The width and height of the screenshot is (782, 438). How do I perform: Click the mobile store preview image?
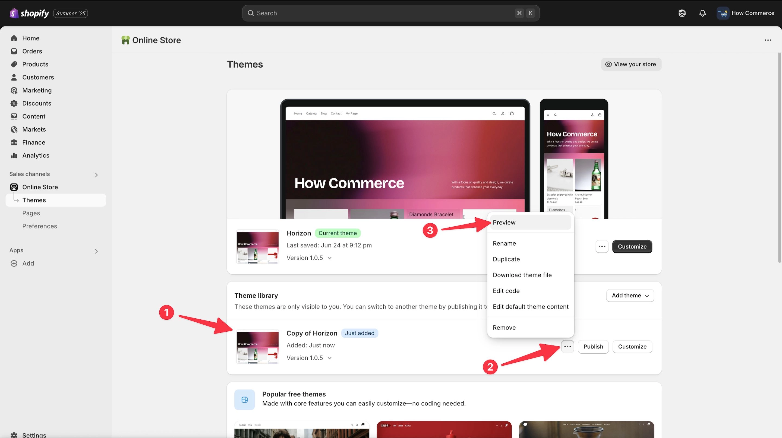click(x=574, y=159)
